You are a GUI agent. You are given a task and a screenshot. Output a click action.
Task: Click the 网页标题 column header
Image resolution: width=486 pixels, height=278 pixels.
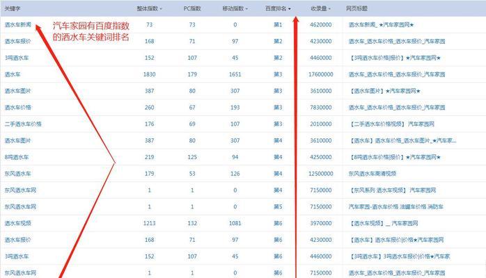(x=356, y=8)
